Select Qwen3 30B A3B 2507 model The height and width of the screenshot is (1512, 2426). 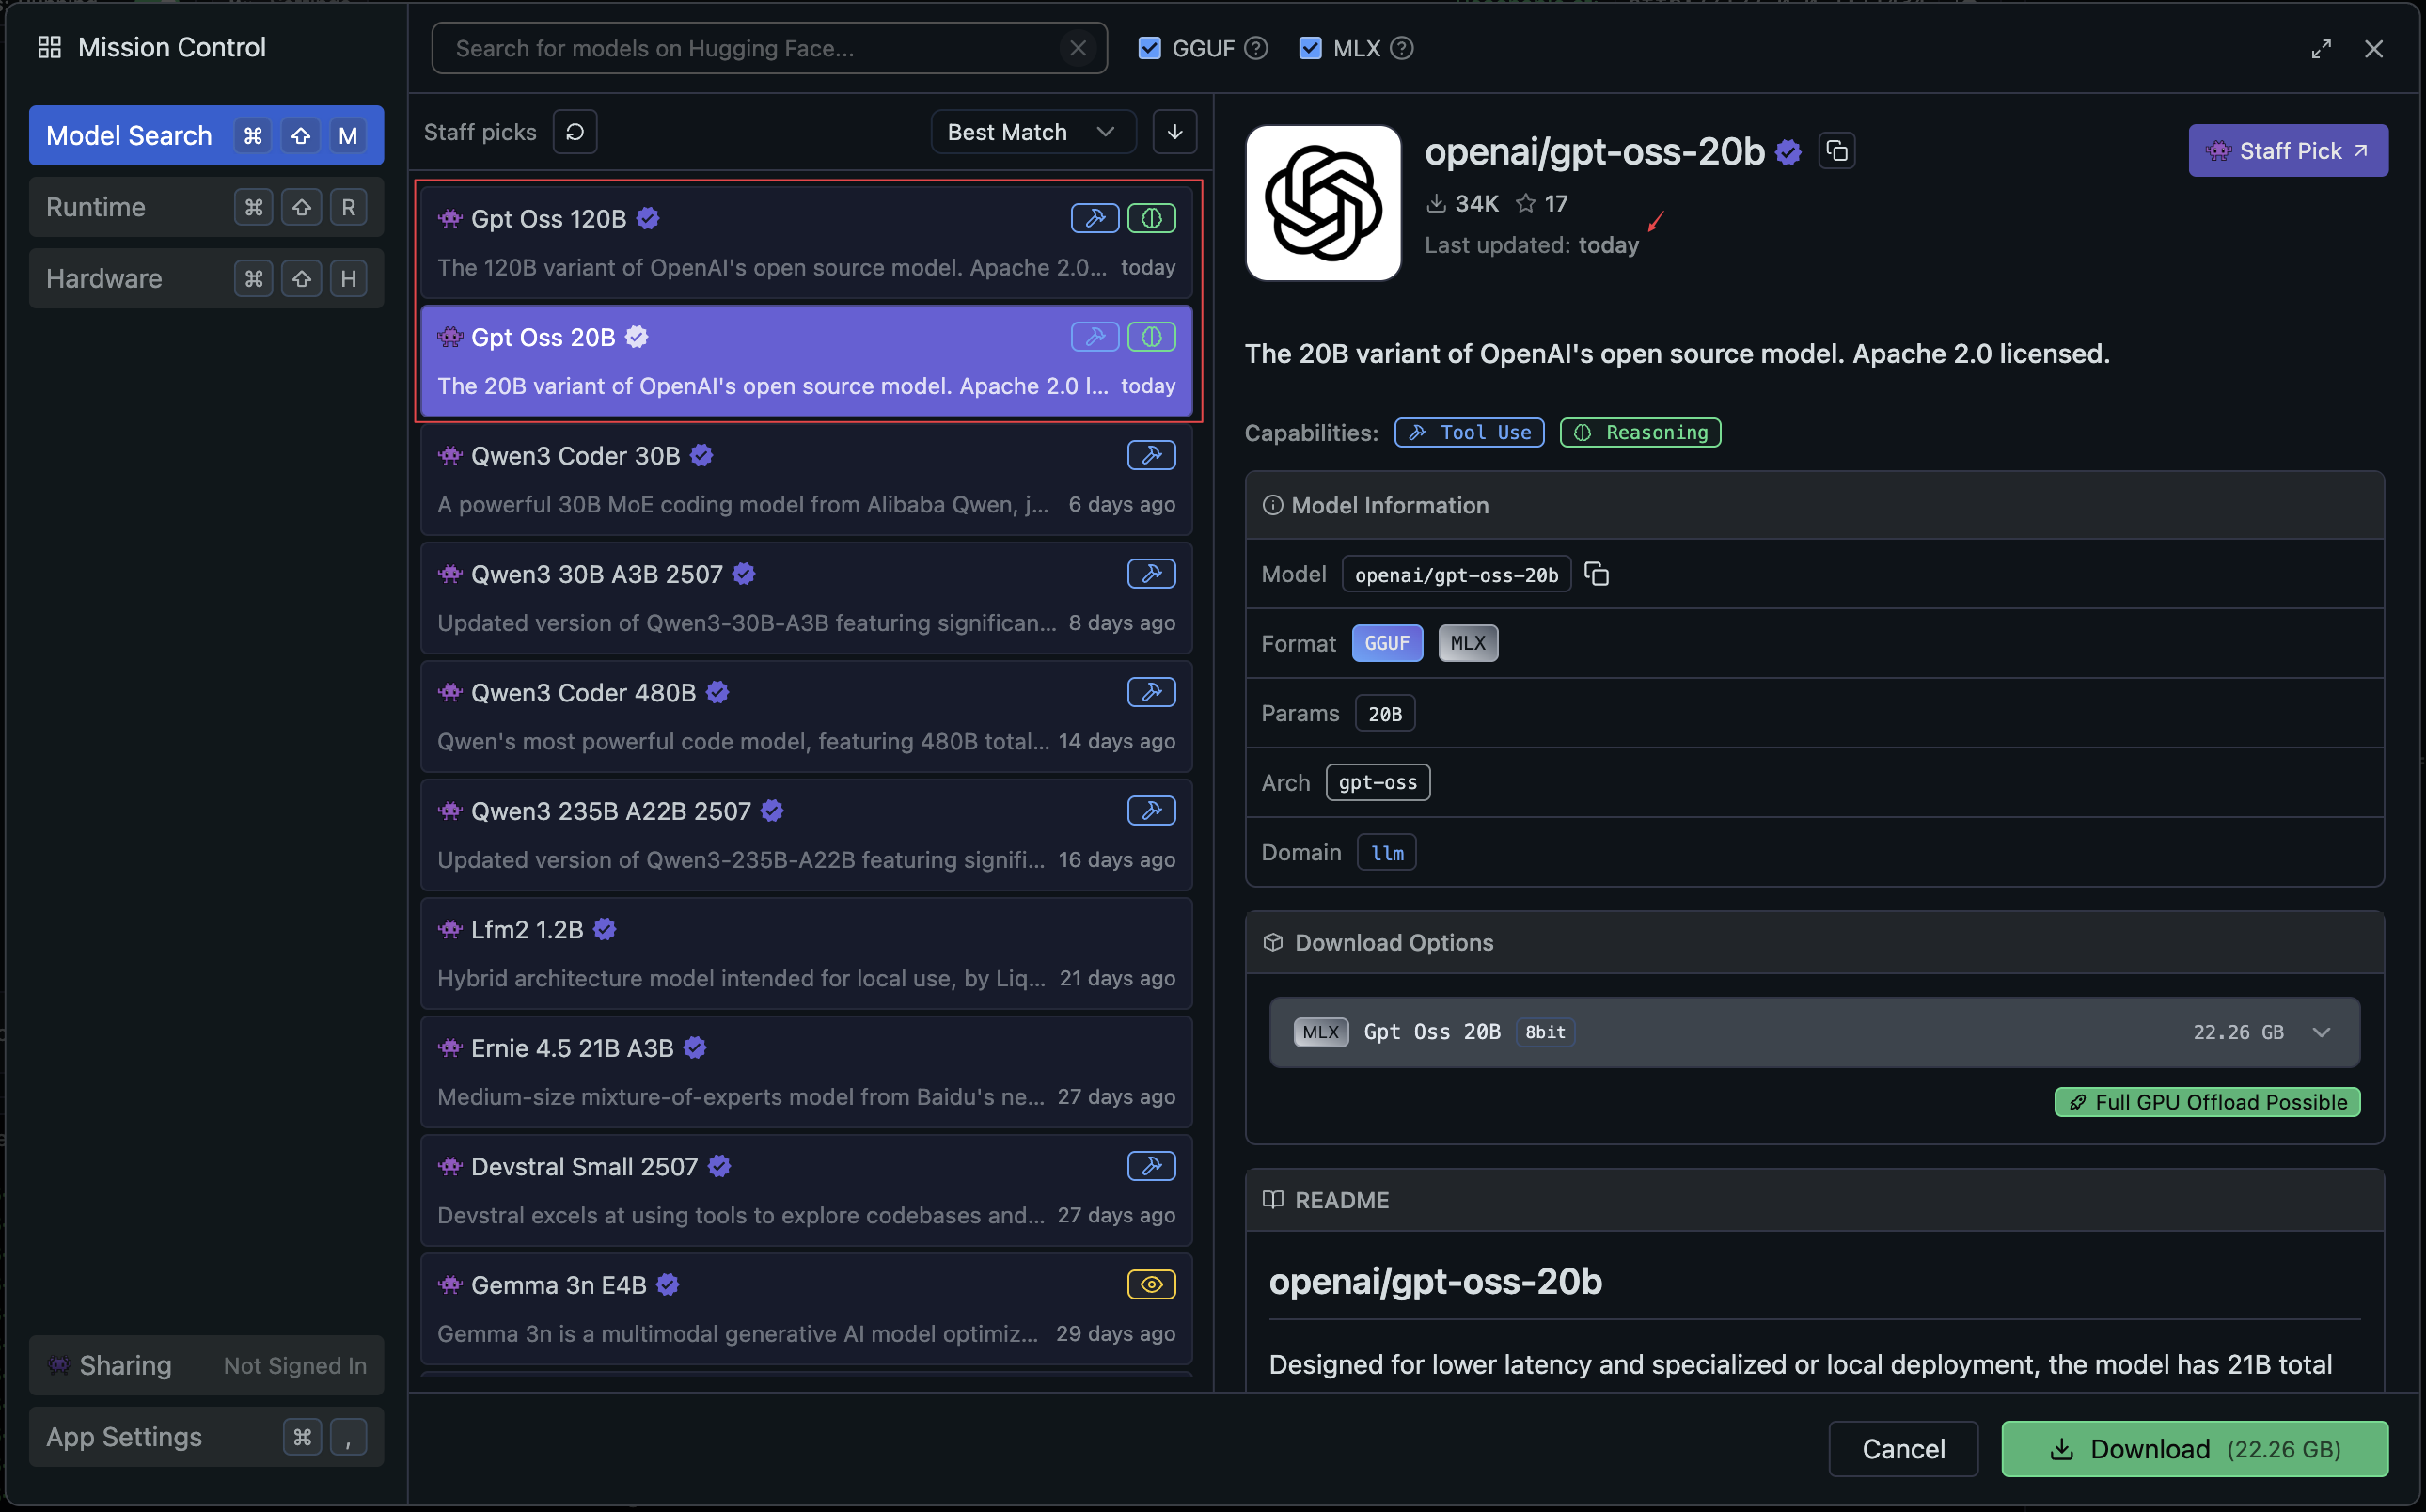coord(806,598)
